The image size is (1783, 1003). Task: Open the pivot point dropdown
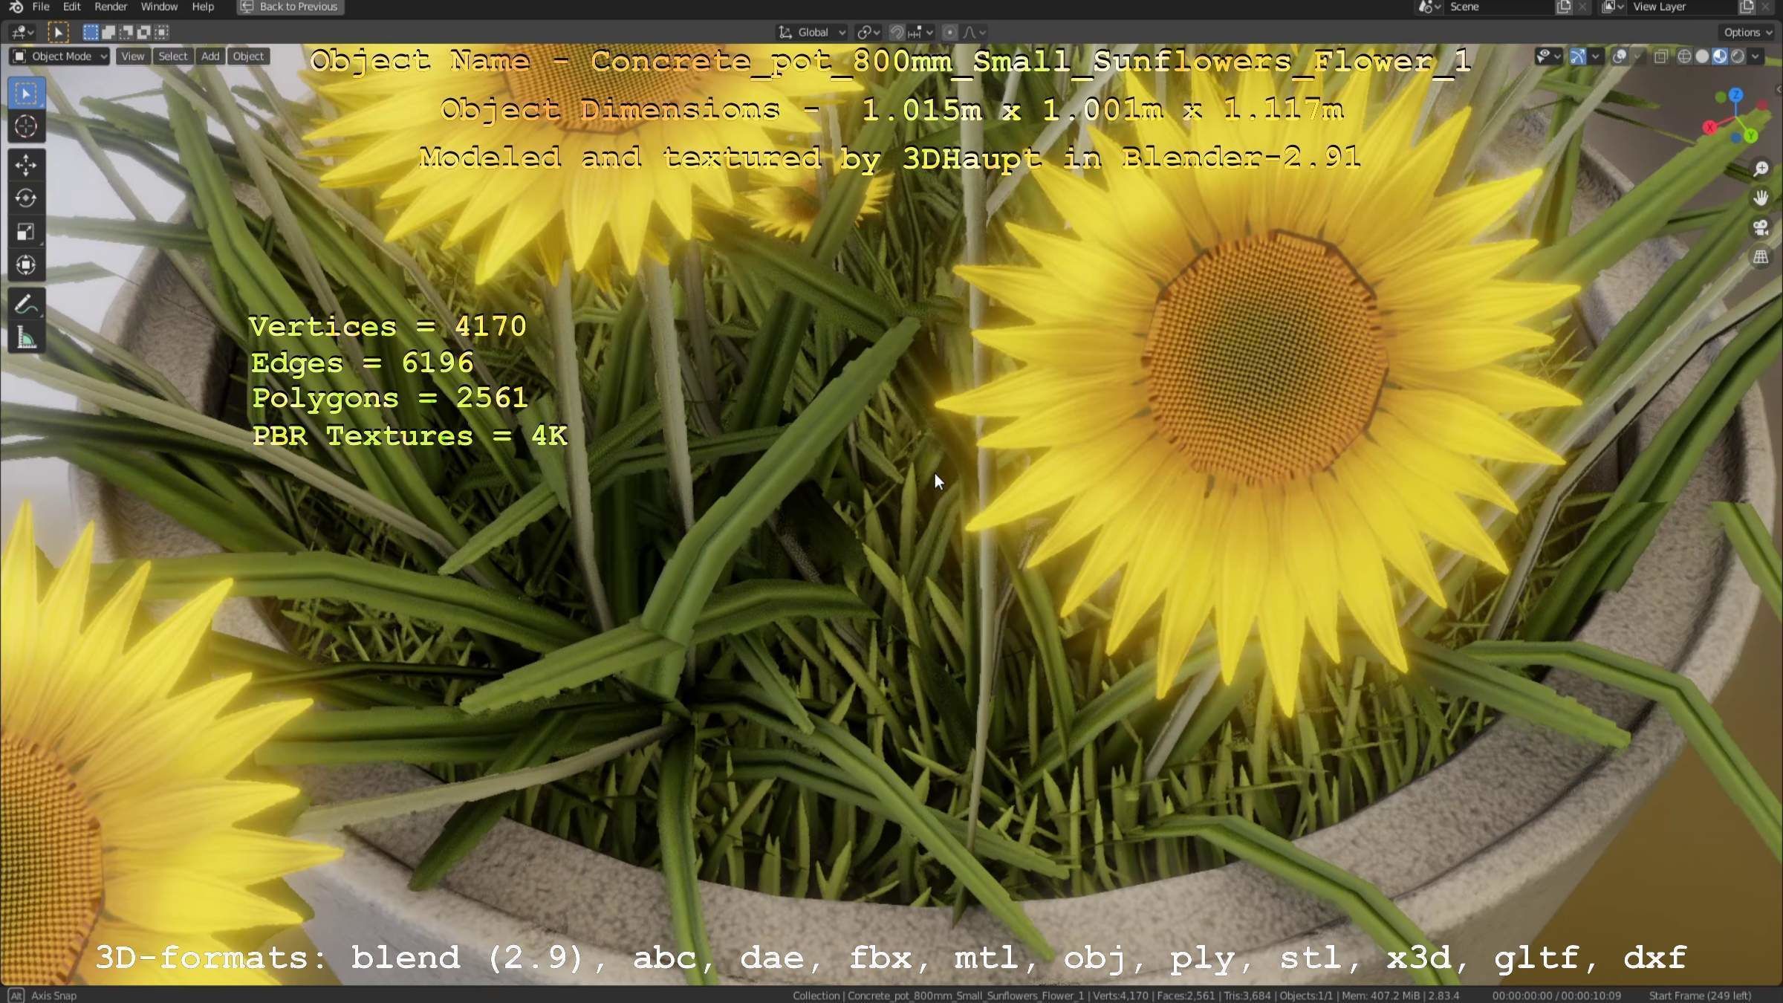click(868, 32)
